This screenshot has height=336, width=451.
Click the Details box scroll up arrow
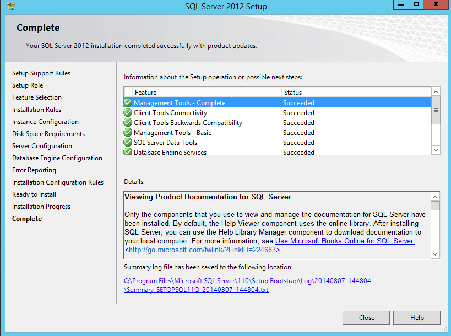pos(435,197)
